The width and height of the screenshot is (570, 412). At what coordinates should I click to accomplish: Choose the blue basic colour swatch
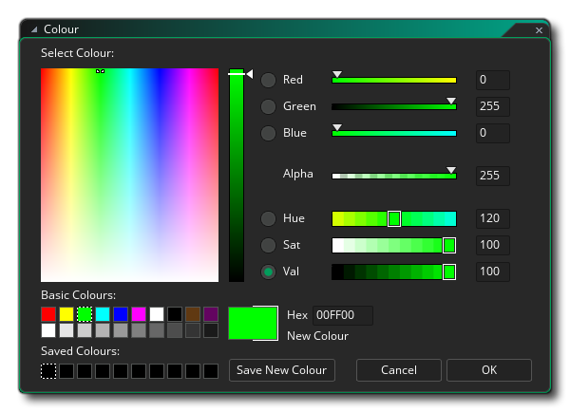click(121, 314)
